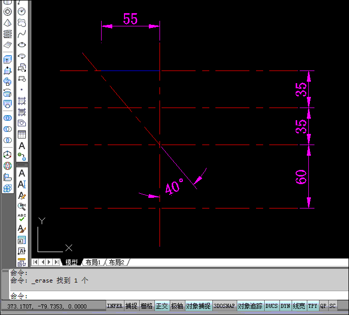Screen dimensions: 349x315
Task: Switch to the 布局1 layout tab
Action: click(x=93, y=262)
